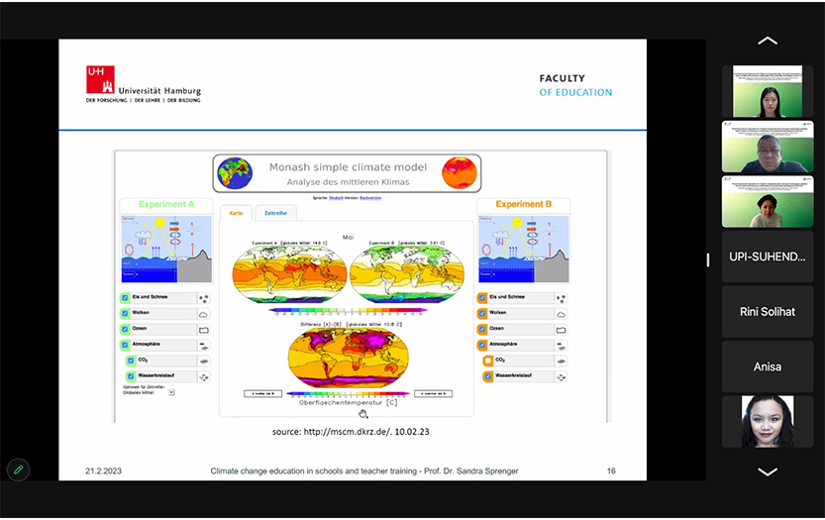Click the Wasserkreislauf icon in Experiment A
Image resolution: width=825 pixels, height=520 pixels.
(204, 376)
